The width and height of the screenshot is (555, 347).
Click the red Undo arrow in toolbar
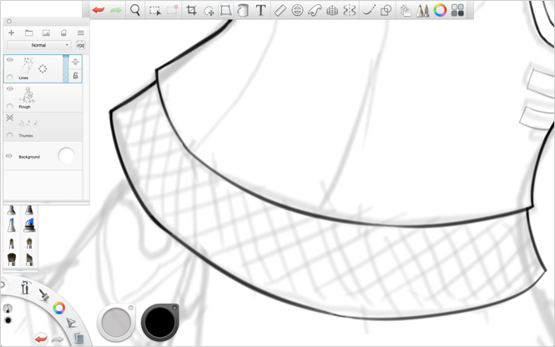click(x=98, y=11)
